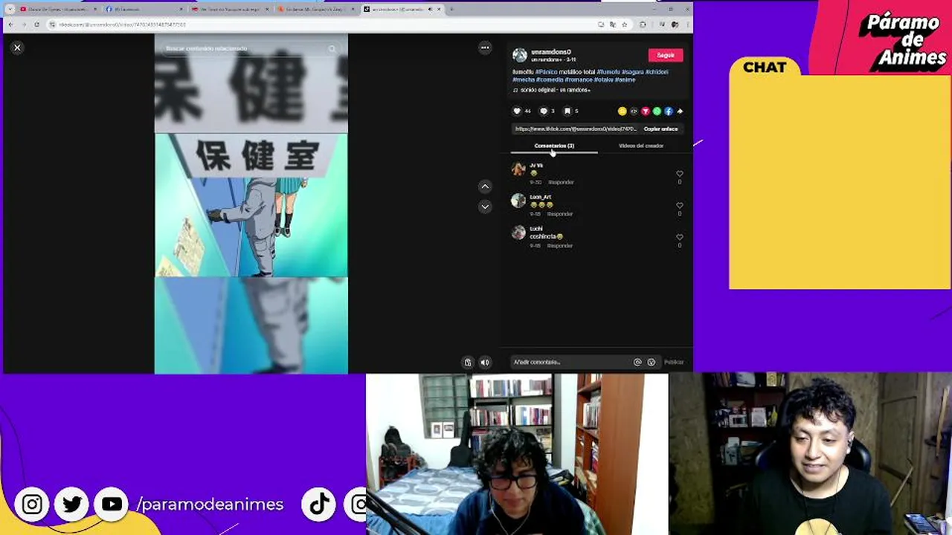Like Leon_Art's comment

click(679, 206)
